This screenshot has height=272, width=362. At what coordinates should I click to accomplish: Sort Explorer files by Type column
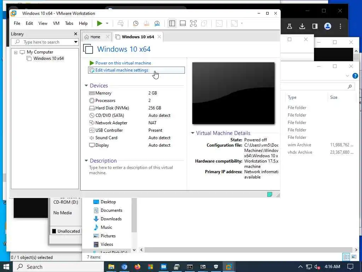(x=292, y=98)
